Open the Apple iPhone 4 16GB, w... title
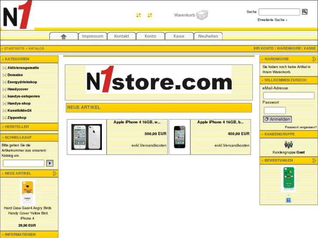318x238 pixels. [137, 122]
